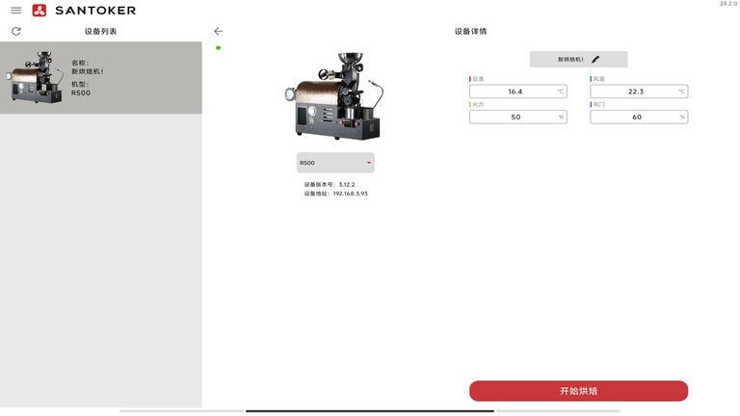Image resolution: width=740 pixels, height=416 pixels.
Task: Open the hamburger menu
Action: coord(15,11)
